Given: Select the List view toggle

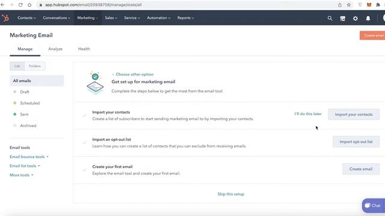Looking at the screenshot, I should click(17, 66).
